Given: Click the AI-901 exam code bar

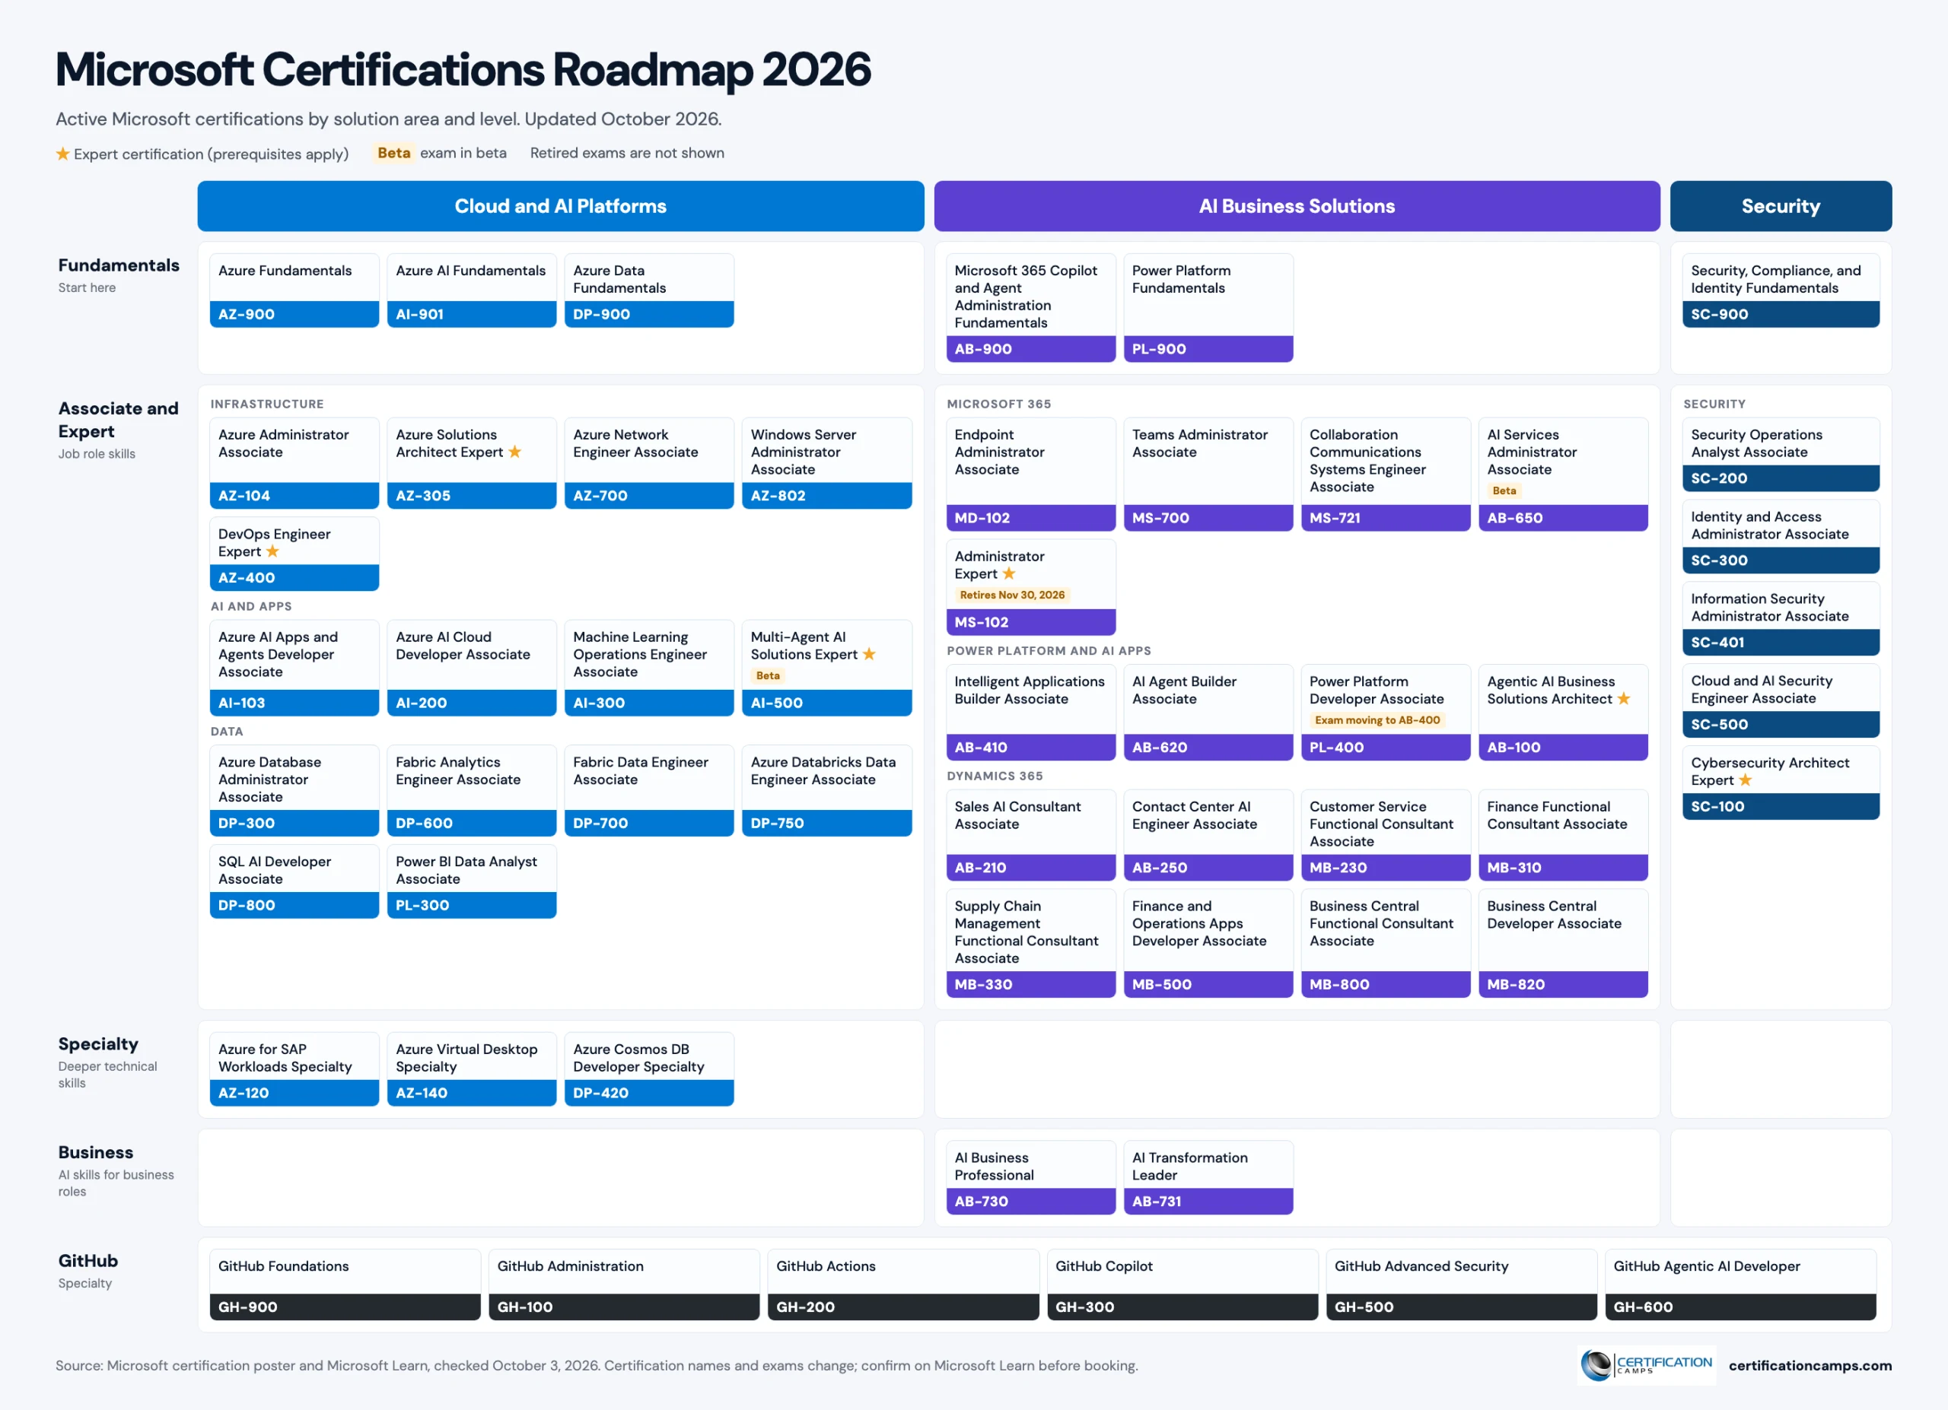Looking at the screenshot, I should point(472,314).
